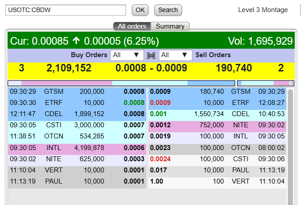Image resolution: width=301 pixels, height=205 pixels.
Task: Click the Vol: 1,695,929 volume text
Action: tap(260, 41)
